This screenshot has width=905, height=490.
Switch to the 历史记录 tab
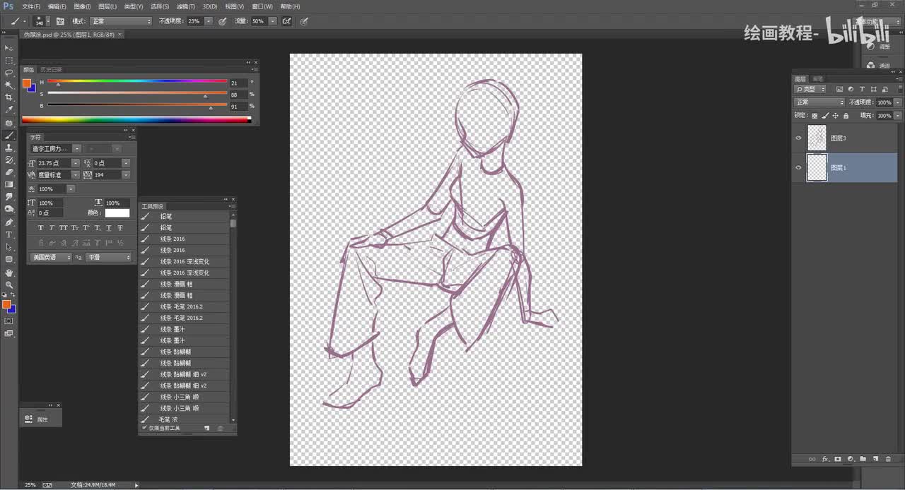point(51,70)
